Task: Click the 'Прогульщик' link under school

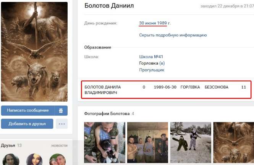Action: 152,70
